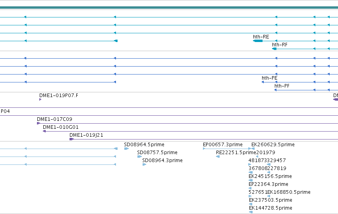Click the RE22251.5prime label

236,153
